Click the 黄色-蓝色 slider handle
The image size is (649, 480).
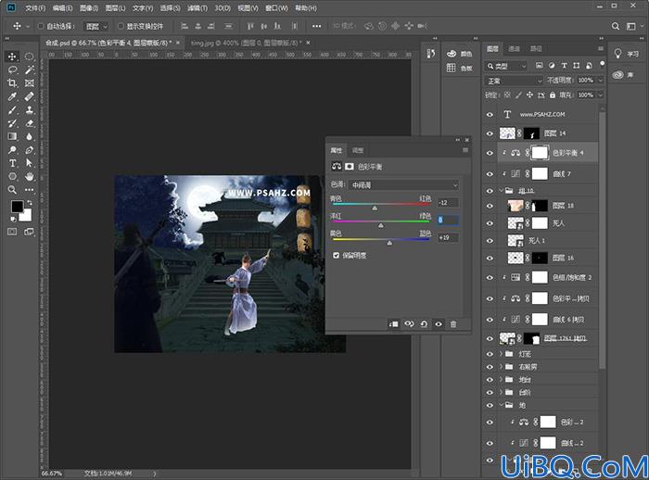click(389, 243)
